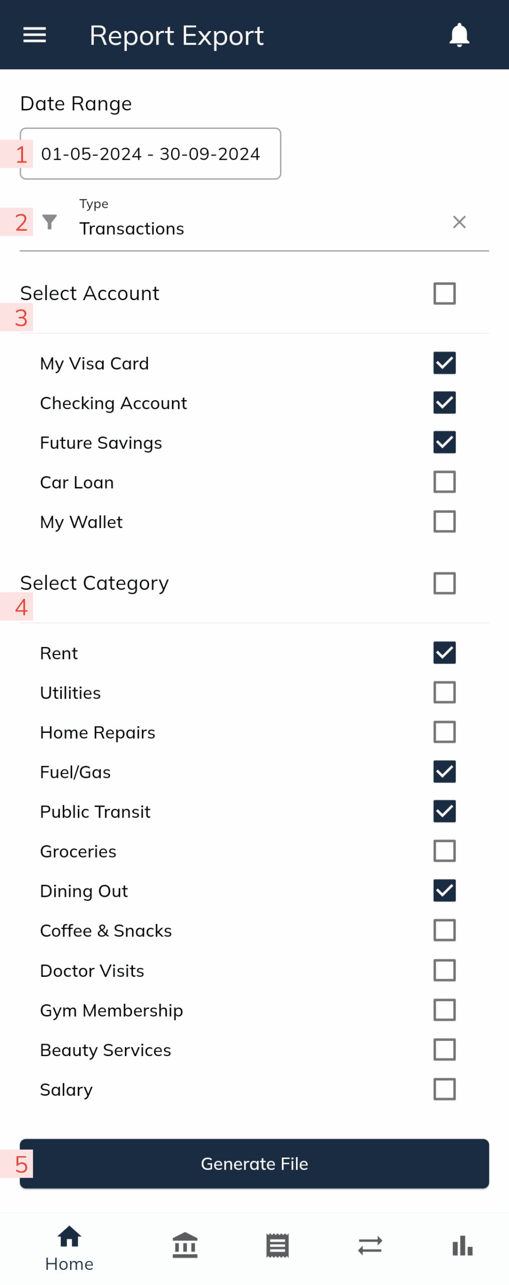
Task: Click the filter funnel icon
Action: 49,221
